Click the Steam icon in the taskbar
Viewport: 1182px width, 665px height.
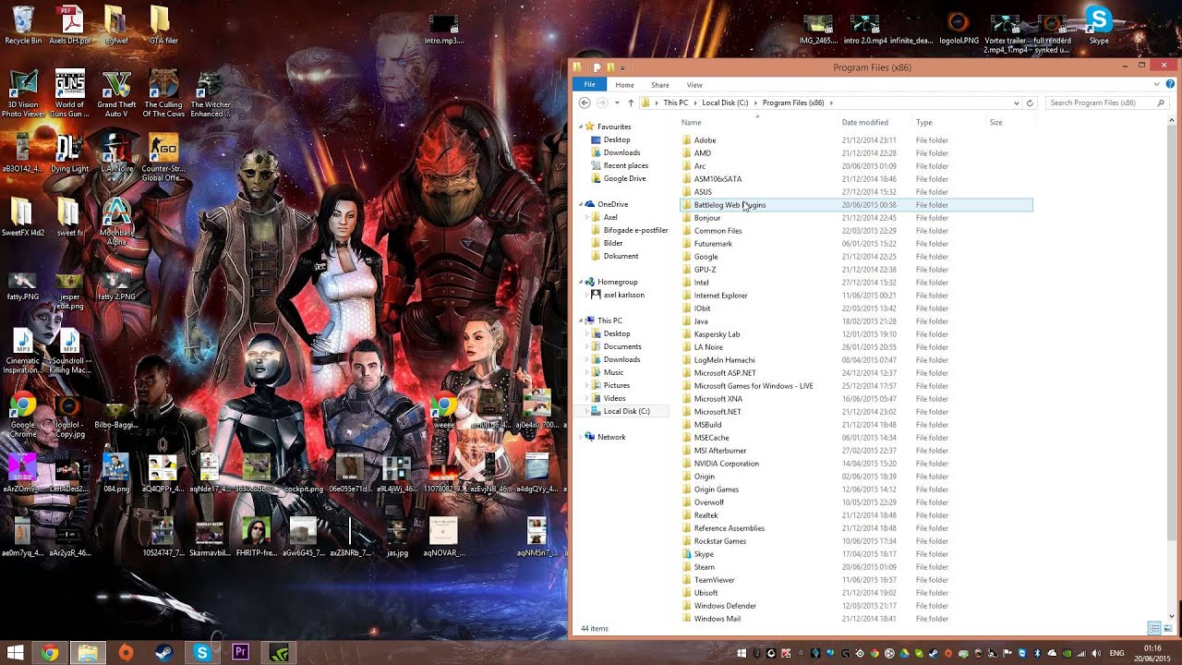[x=163, y=653]
